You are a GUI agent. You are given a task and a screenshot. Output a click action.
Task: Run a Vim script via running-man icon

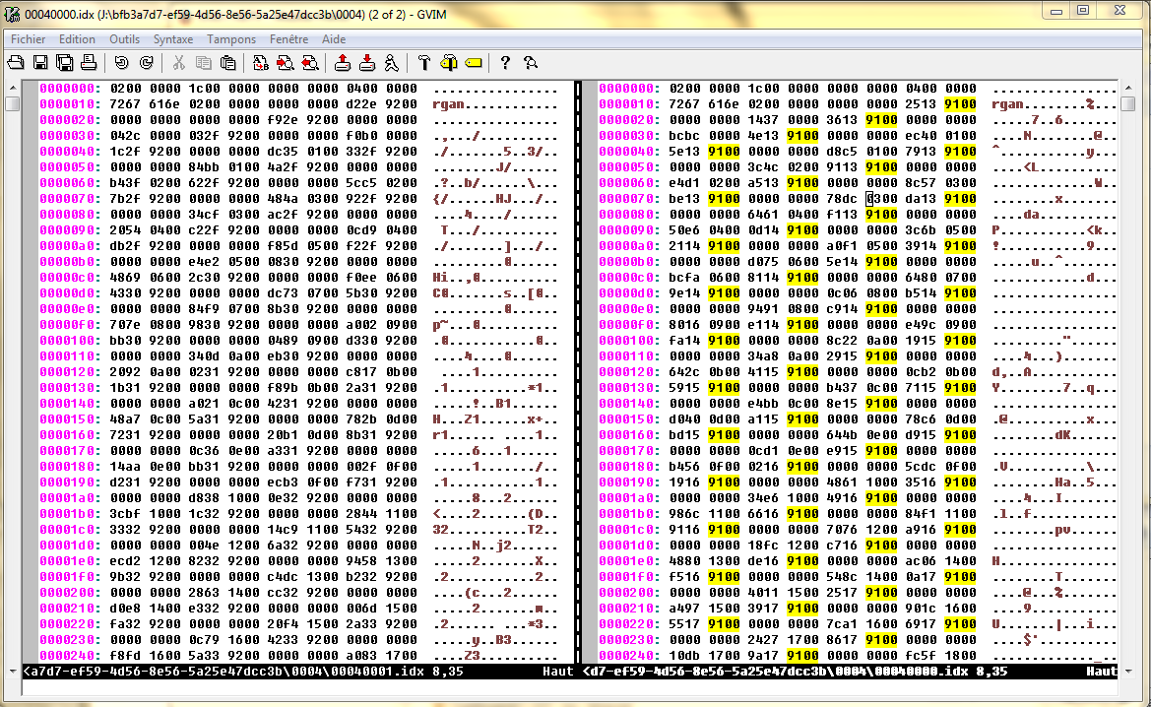(391, 63)
